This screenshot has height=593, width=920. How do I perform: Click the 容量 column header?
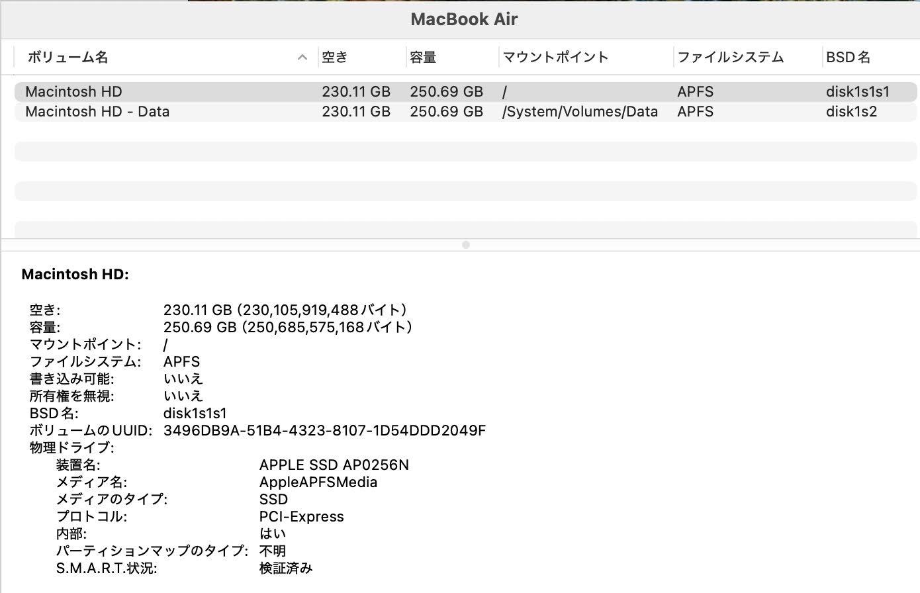click(x=423, y=58)
